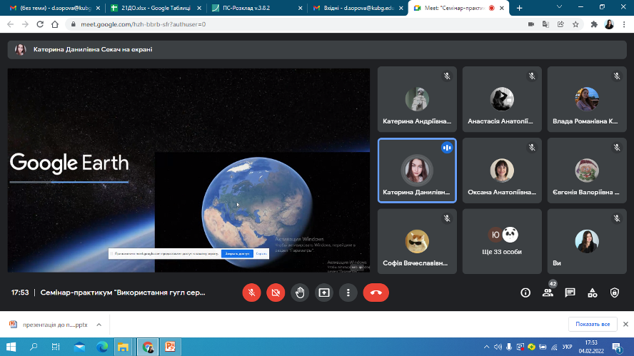Open the Activities panel icon
The width and height of the screenshot is (634, 356).
[592, 293]
